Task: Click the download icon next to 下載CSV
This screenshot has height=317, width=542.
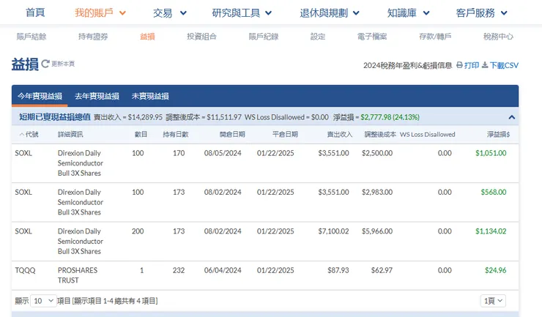Action: [485, 65]
